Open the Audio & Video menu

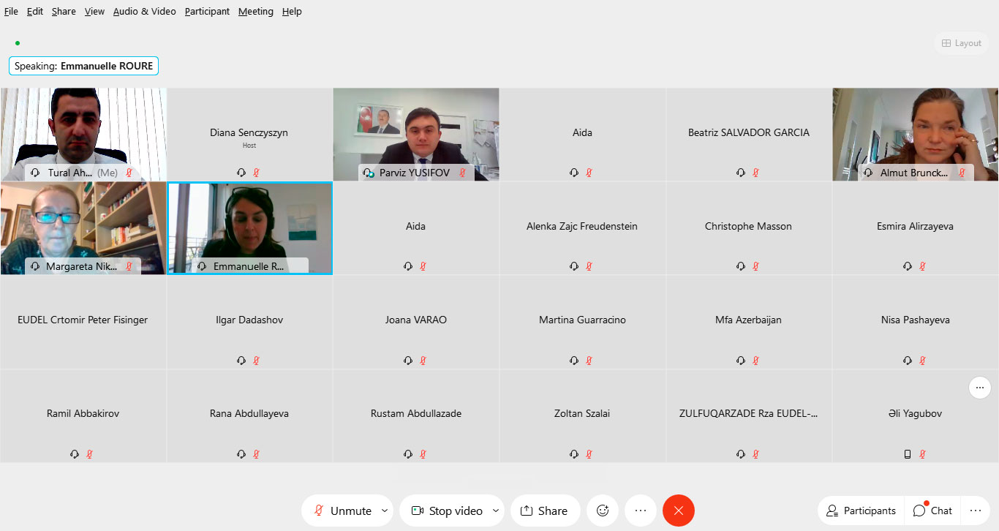pos(144,12)
